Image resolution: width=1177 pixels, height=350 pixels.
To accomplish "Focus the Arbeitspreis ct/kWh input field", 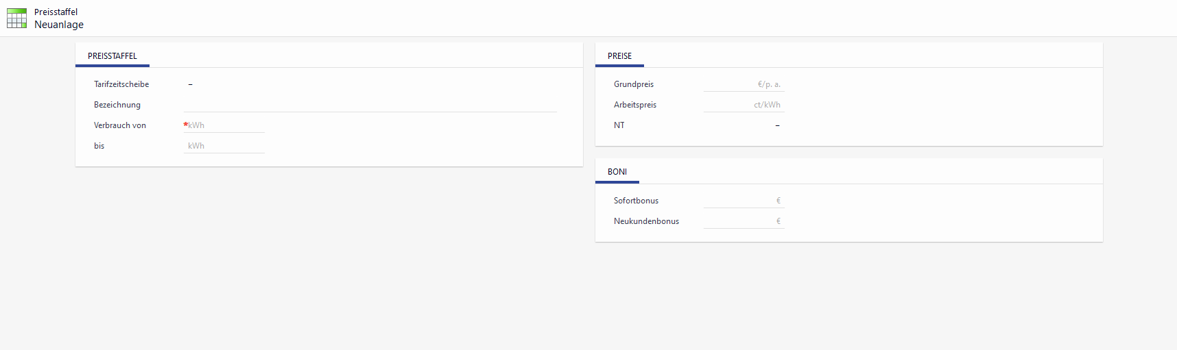I will pos(744,105).
